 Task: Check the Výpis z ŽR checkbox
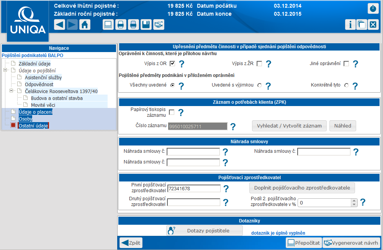point(259,64)
